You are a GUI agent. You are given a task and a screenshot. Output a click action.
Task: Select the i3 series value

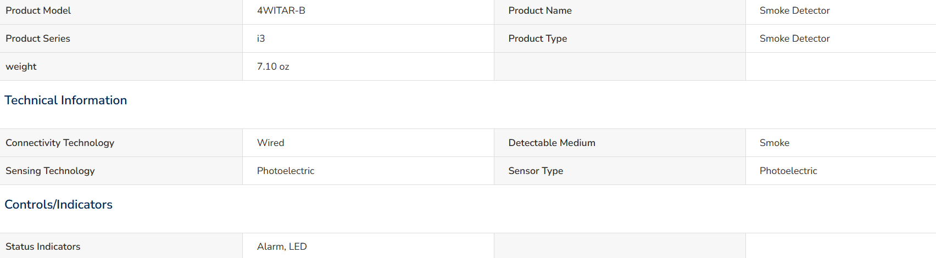tap(261, 38)
